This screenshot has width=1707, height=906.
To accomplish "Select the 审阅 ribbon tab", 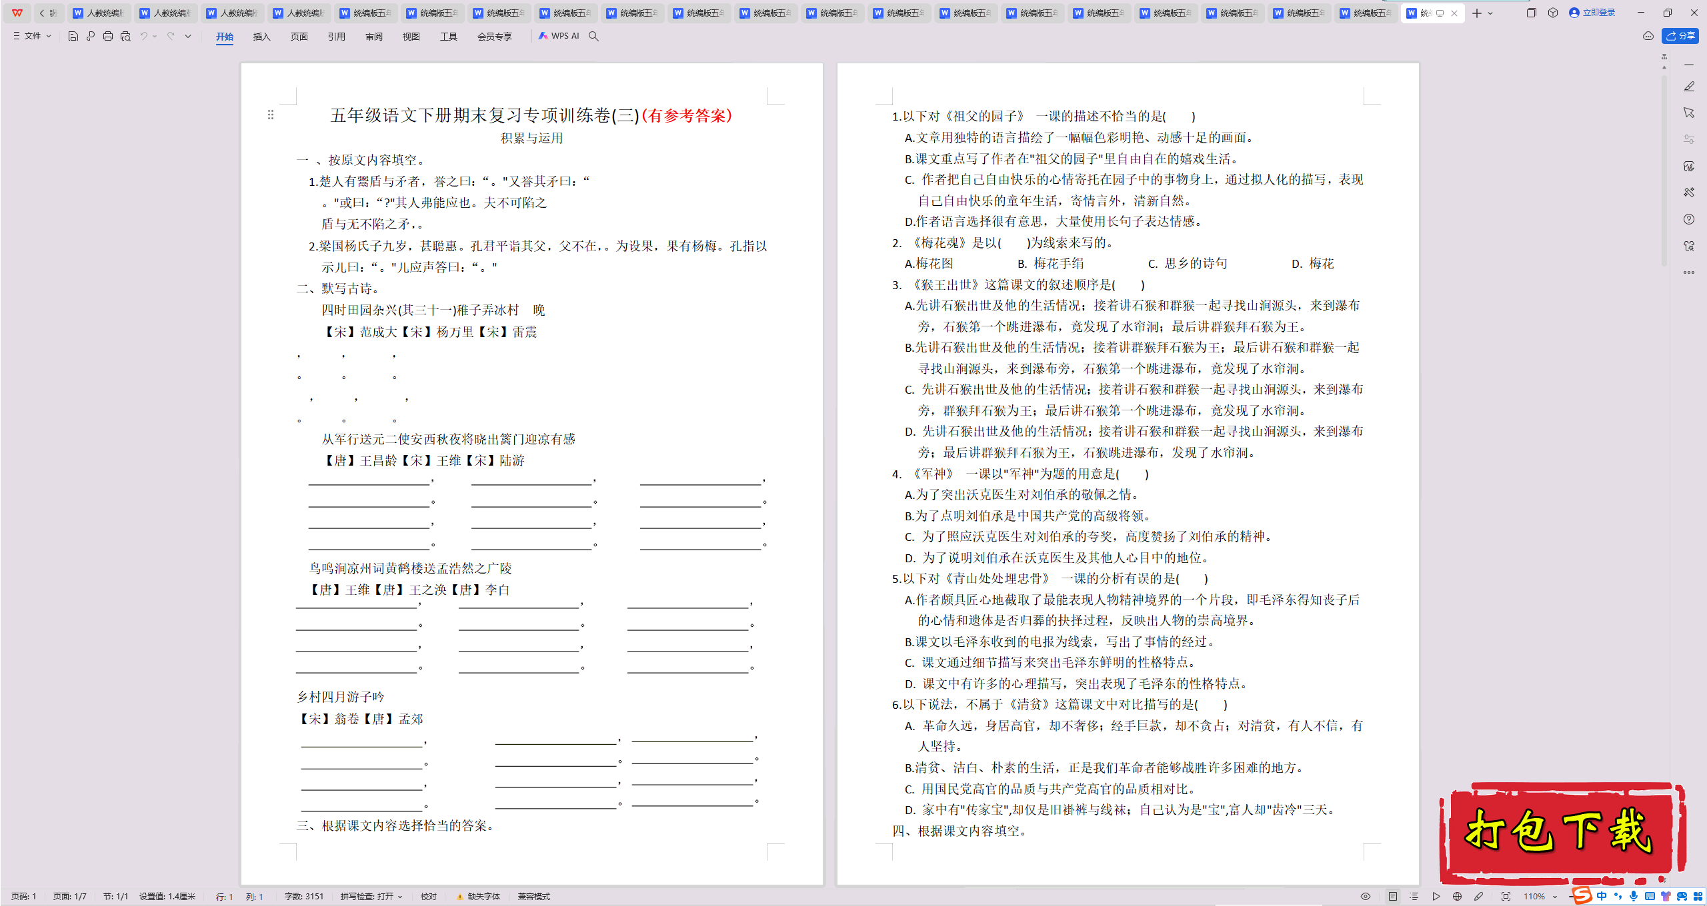I will 374,37.
